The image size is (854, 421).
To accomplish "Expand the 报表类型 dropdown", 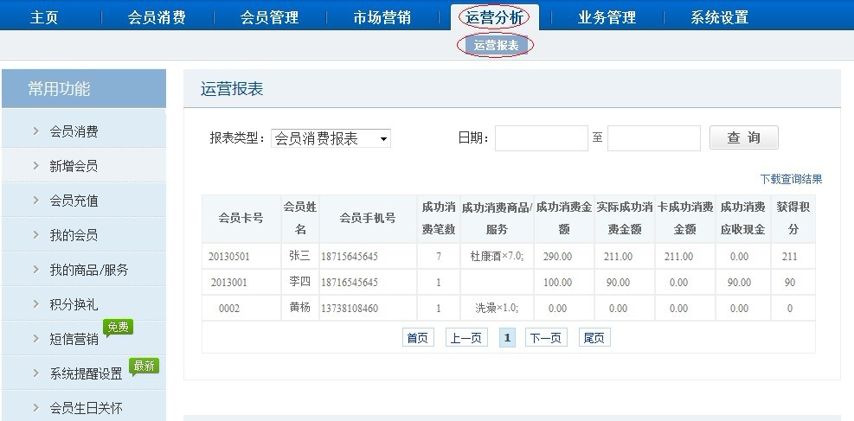I will point(331,138).
